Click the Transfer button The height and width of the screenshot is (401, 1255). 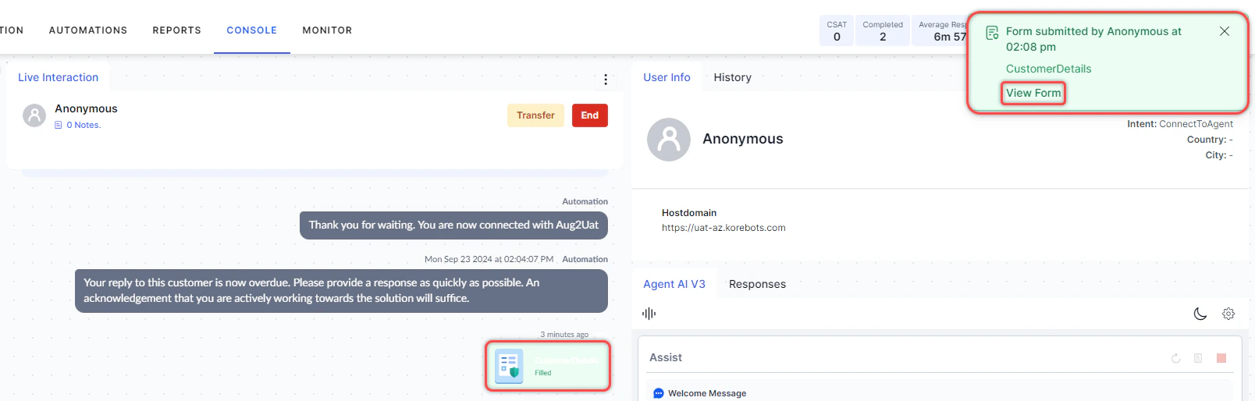535,115
